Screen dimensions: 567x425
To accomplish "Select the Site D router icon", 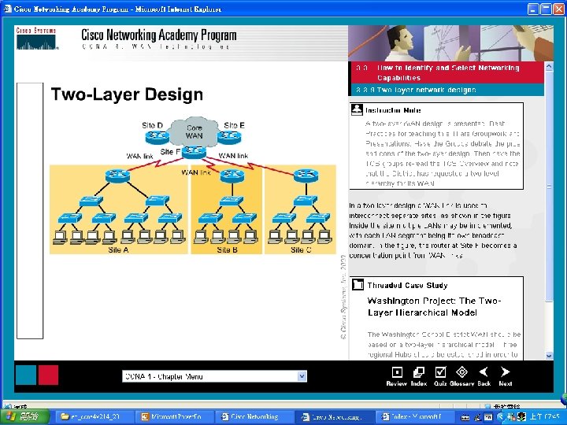I will click(x=157, y=137).
